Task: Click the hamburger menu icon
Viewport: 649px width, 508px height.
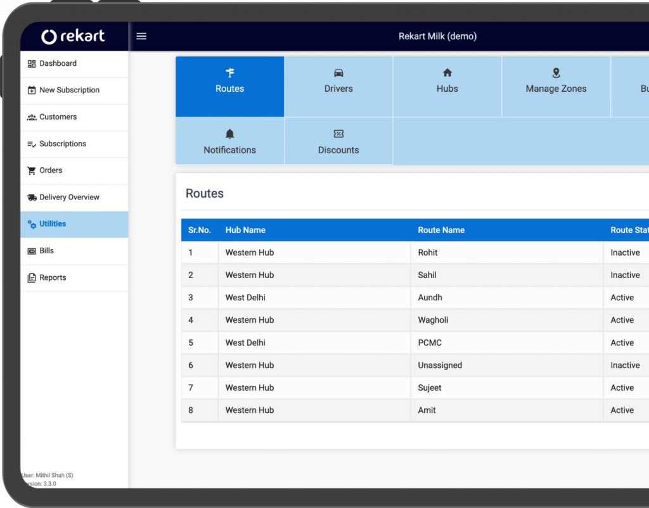Action: tap(141, 36)
